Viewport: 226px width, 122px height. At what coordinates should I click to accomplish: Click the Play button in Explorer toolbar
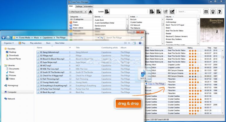[22, 43]
